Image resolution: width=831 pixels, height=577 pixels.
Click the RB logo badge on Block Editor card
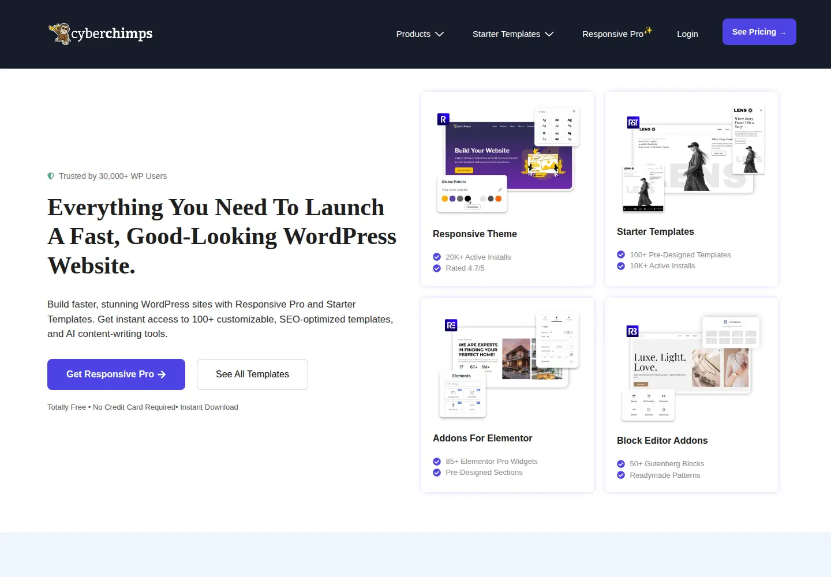point(632,331)
